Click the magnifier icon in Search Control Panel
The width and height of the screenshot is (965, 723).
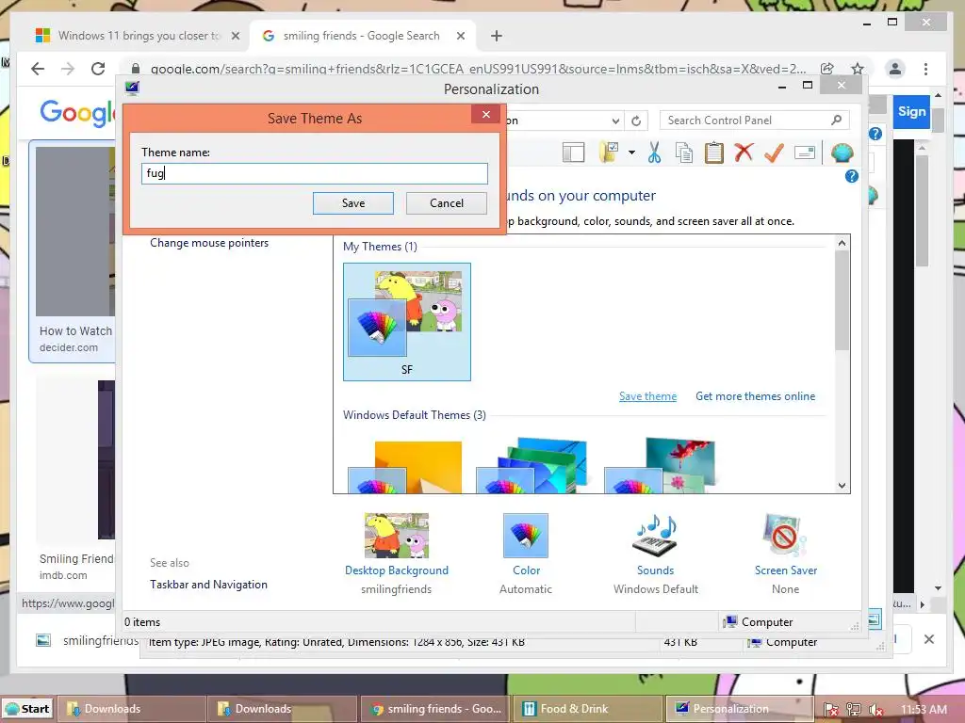click(x=836, y=120)
